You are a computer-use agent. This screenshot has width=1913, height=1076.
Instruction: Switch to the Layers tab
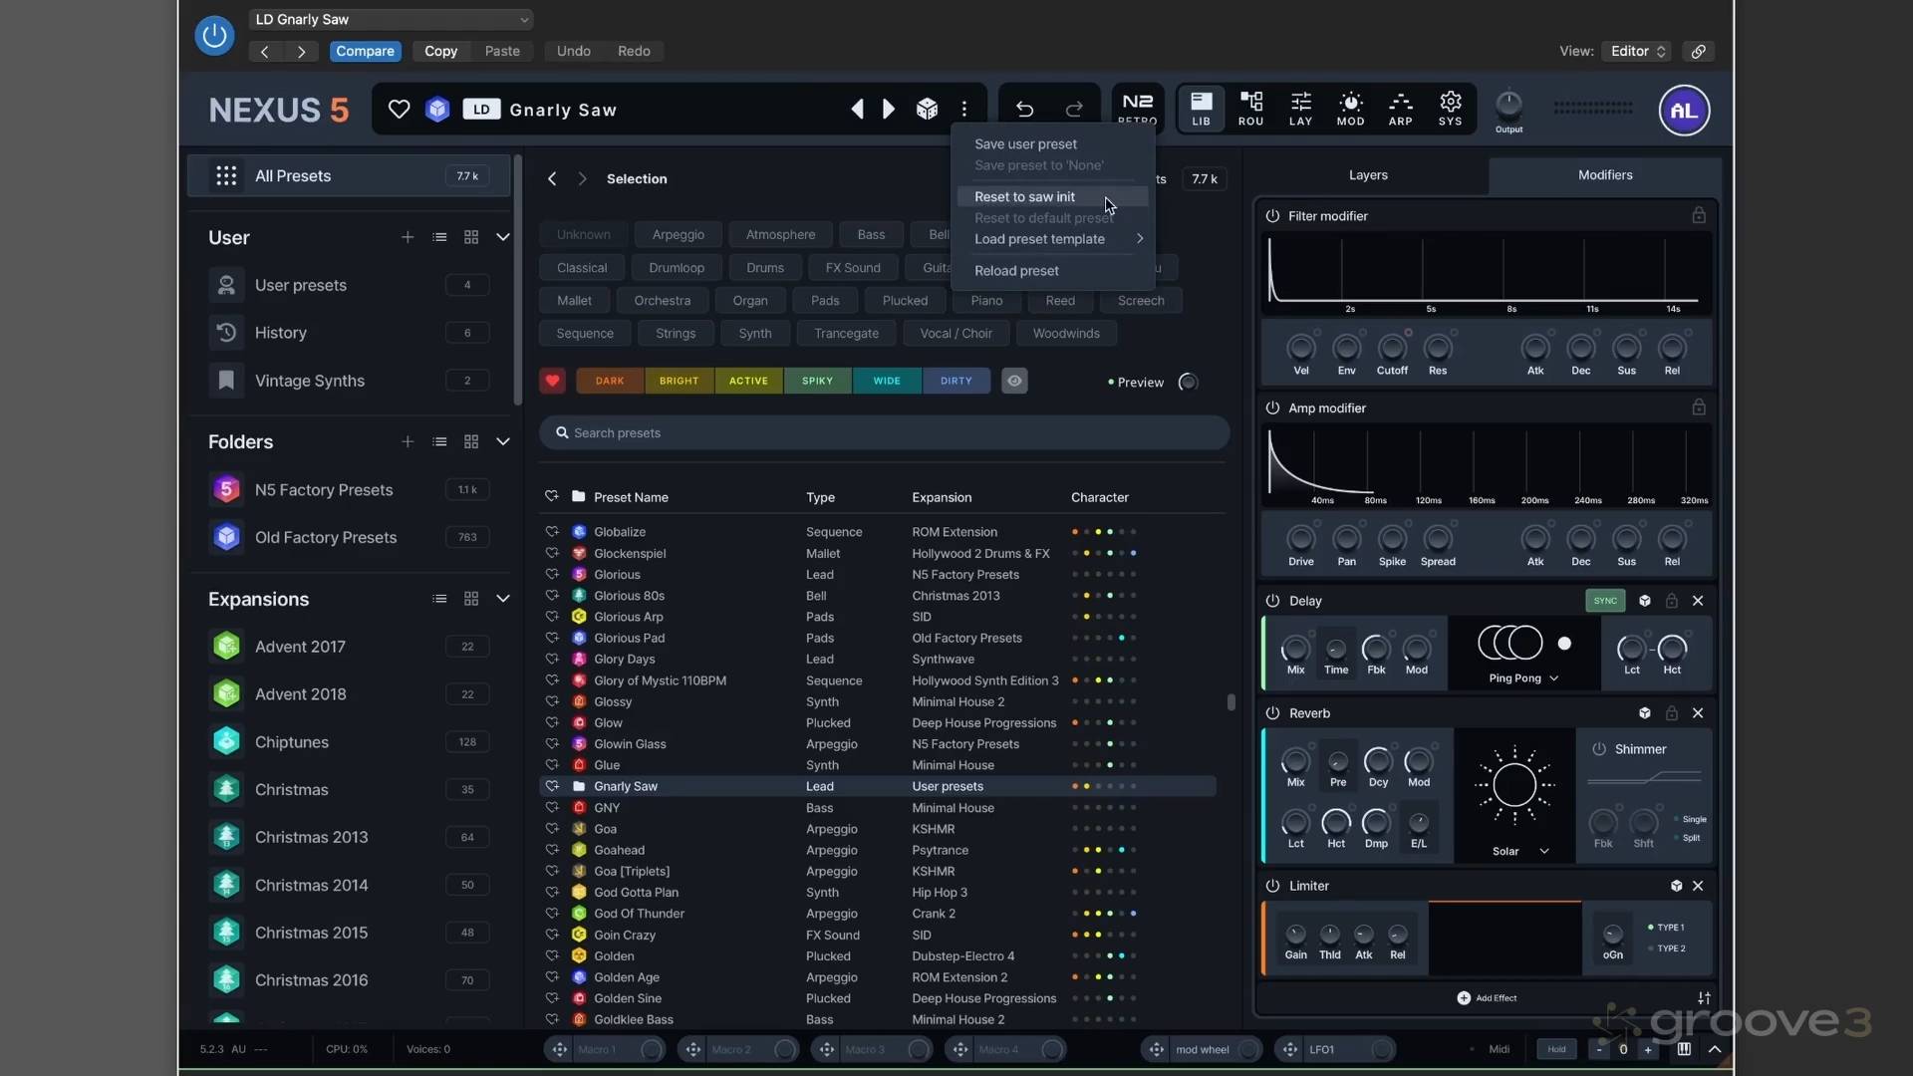pos(1368,175)
